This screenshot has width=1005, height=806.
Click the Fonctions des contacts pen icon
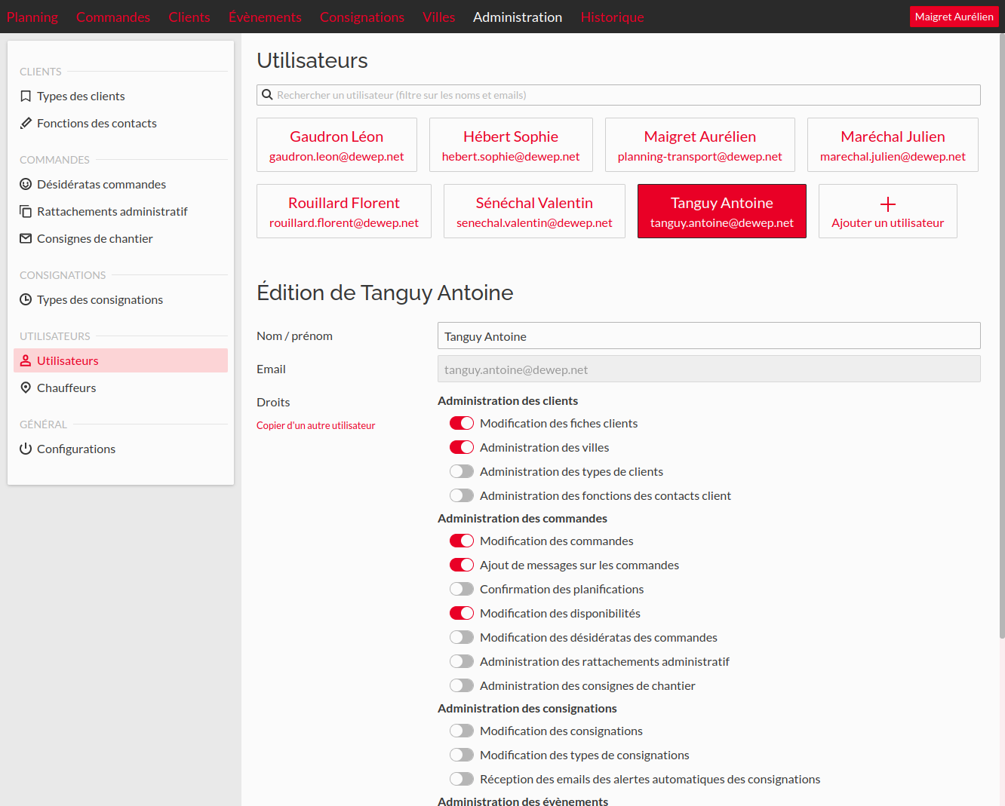25,123
